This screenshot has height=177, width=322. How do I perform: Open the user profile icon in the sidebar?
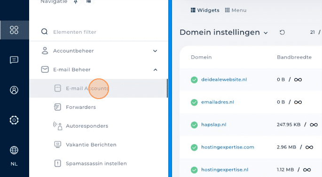coord(14,90)
